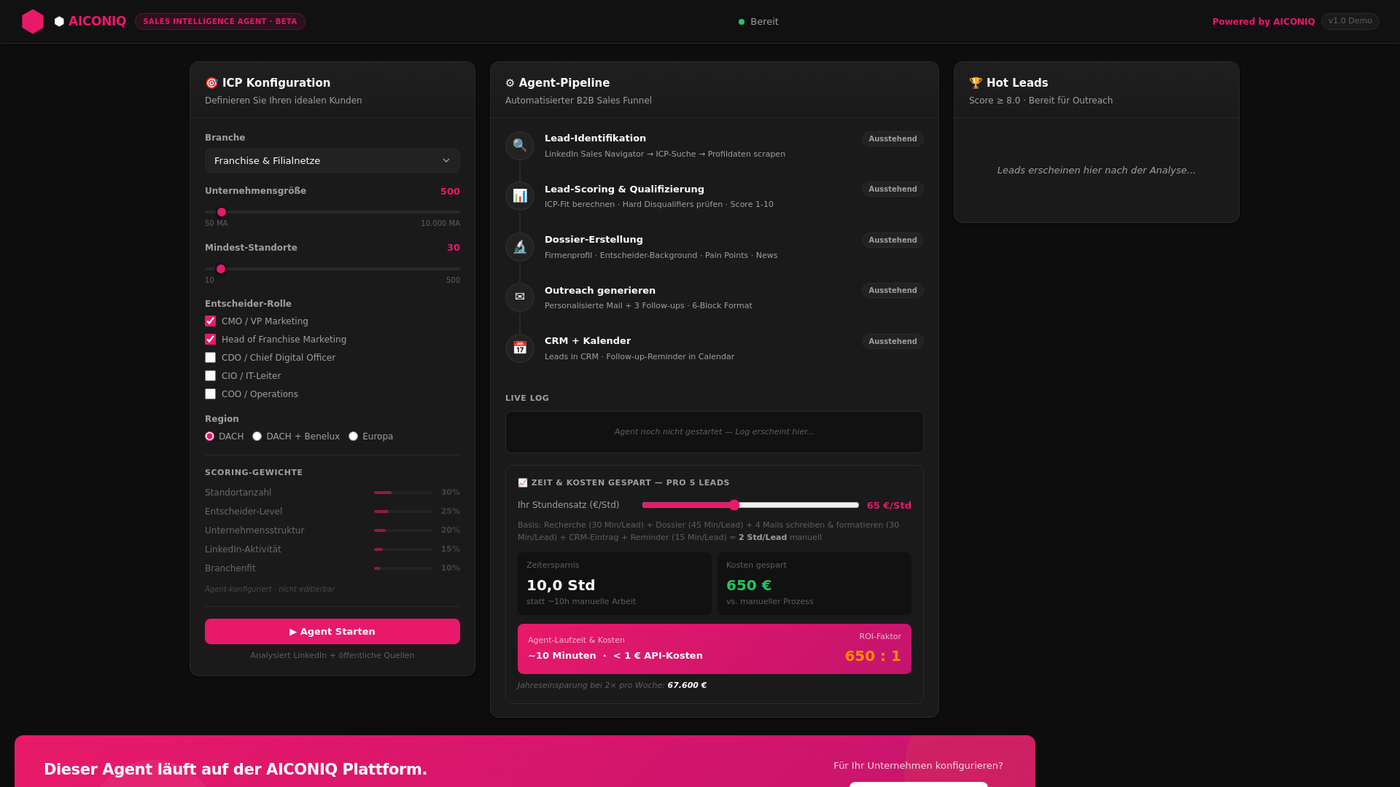Click the 650 € Kosten gespart value
Image resolution: width=1400 pixels, height=787 pixels.
tap(749, 585)
